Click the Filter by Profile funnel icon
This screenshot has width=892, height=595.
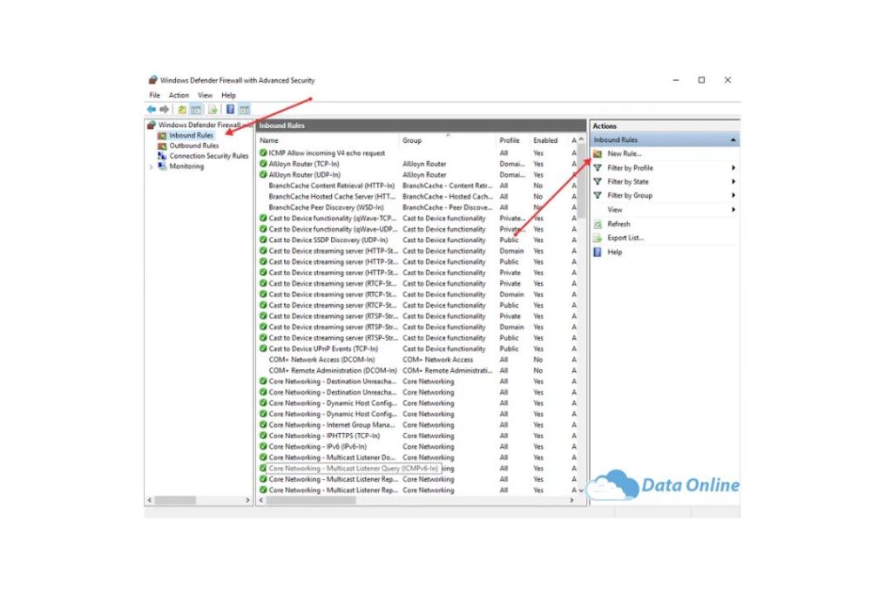coord(598,168)
